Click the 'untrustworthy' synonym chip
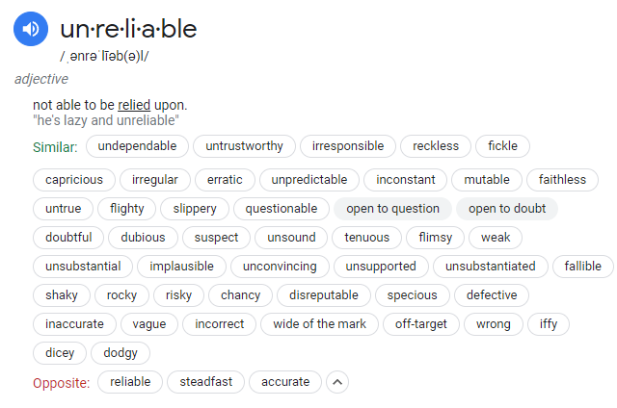617x408 pixels. point(245,146)
